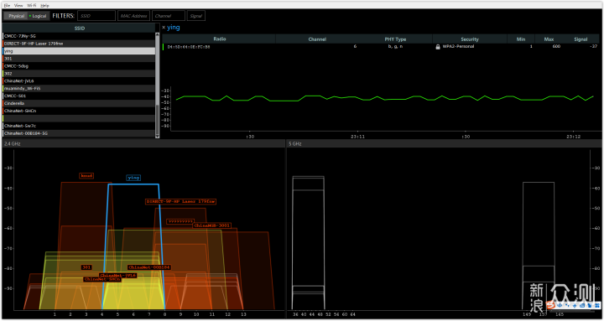This screenshot has width=604, height=321.
Task: Select Cinderella in the SSID list
Action: coord(79,103)
